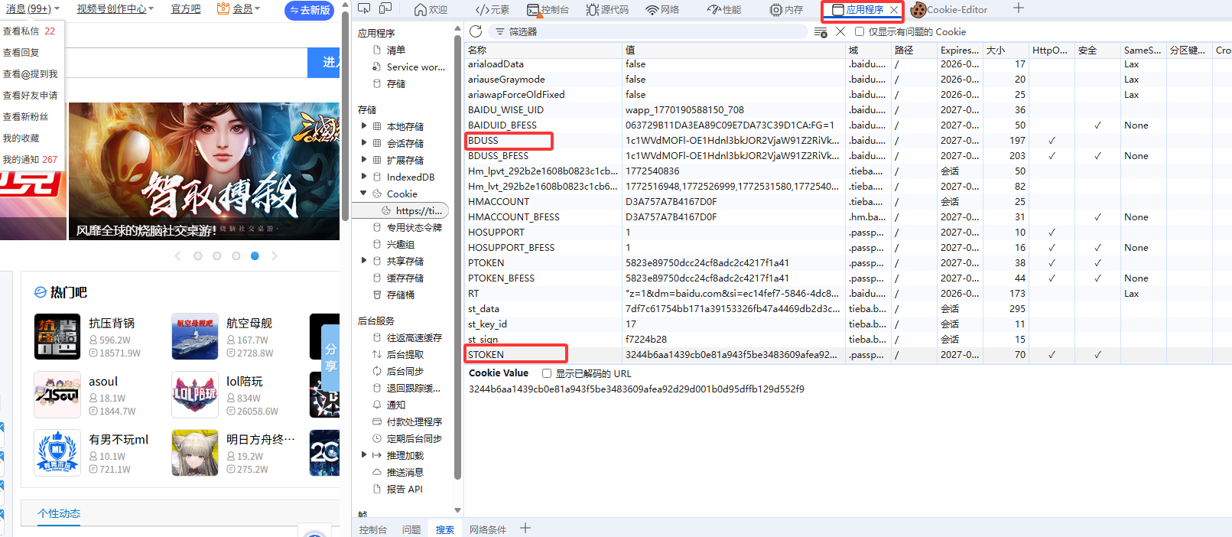Open 专用状态令牌 item
This screenshot has width=1232, height=537.
point(414,227)
